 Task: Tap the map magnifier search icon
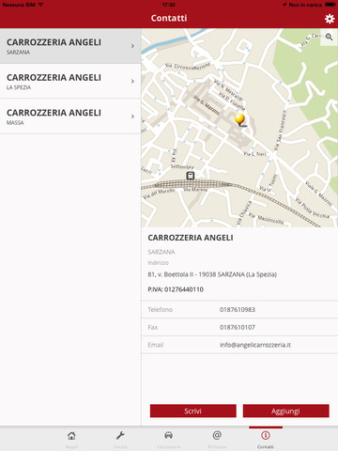[x=329, y=37]
